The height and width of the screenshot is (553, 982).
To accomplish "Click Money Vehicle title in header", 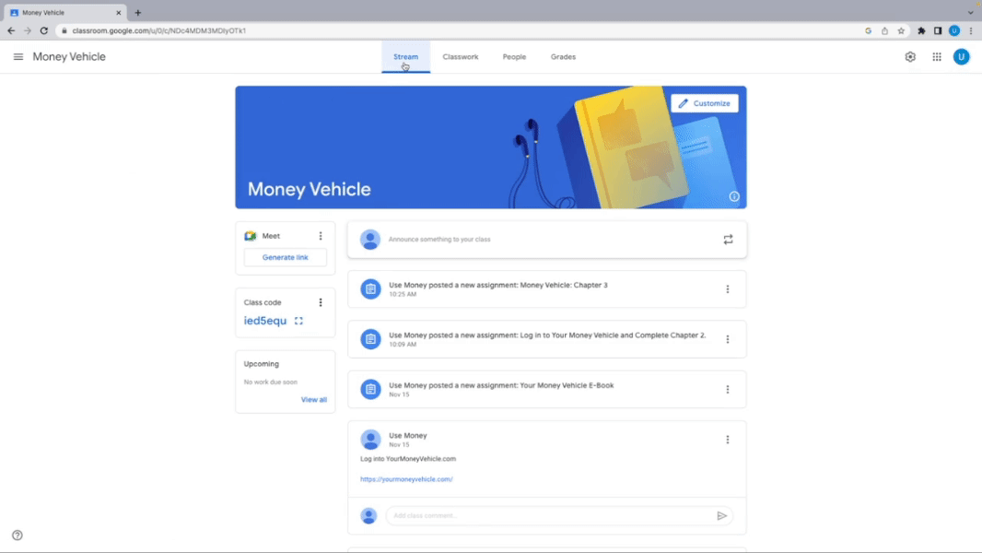I will click(69, 57).
